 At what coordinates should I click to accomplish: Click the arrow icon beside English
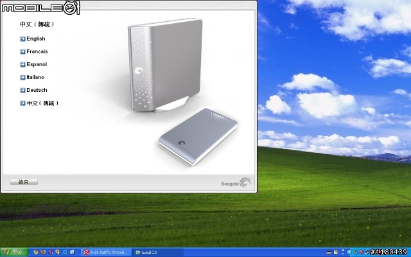pos(23,39)
